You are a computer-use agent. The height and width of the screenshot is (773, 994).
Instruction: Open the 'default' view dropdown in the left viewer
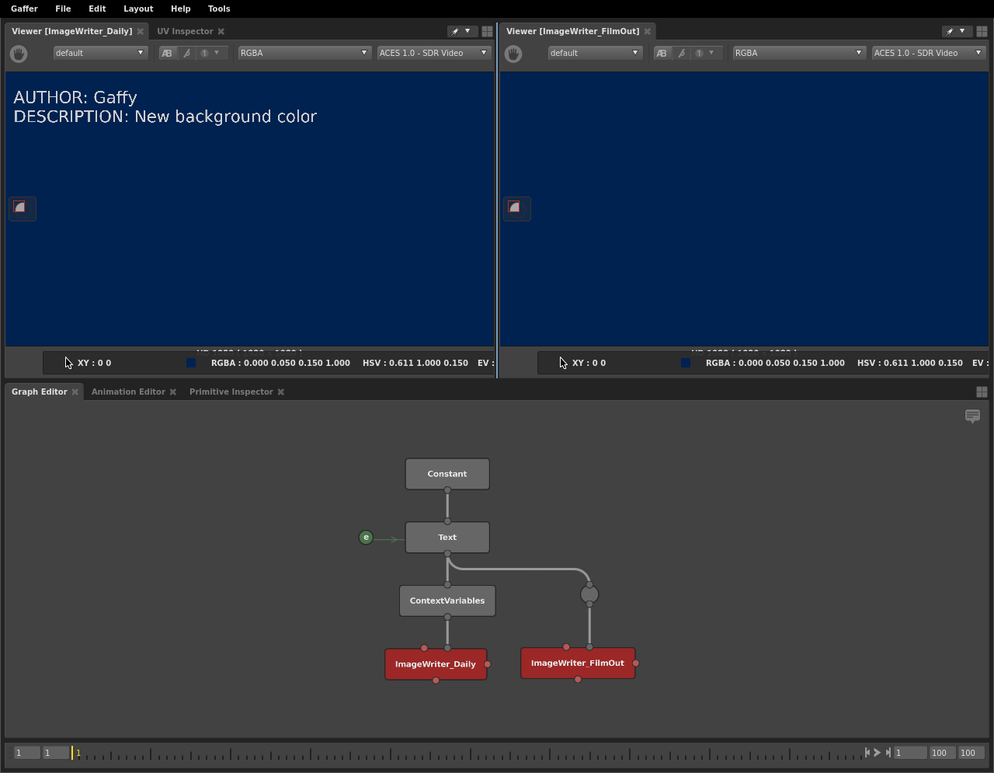[99, 54]
